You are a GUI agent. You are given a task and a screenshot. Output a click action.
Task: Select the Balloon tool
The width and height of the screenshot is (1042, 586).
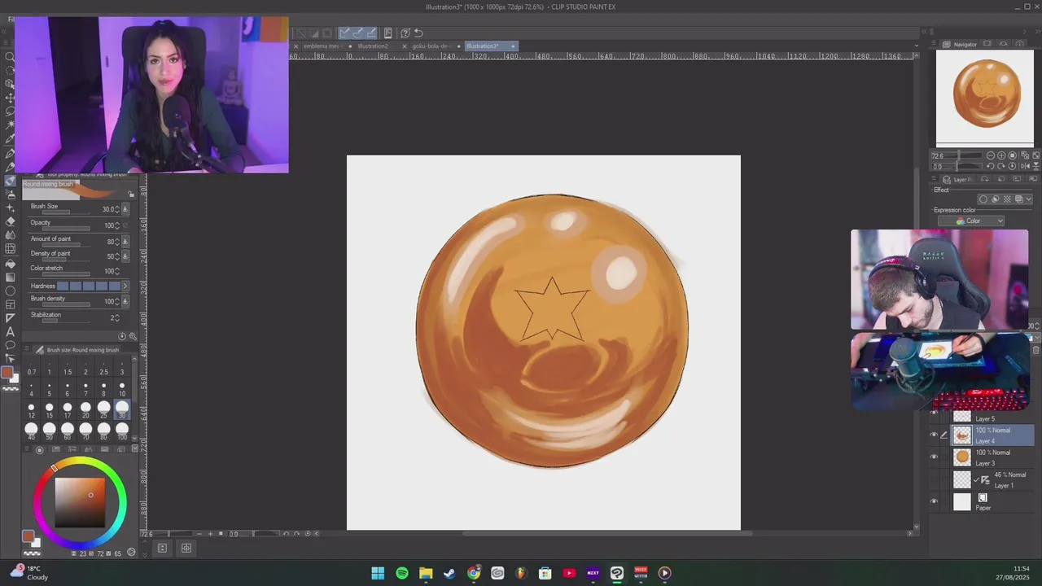click(10, 345)
